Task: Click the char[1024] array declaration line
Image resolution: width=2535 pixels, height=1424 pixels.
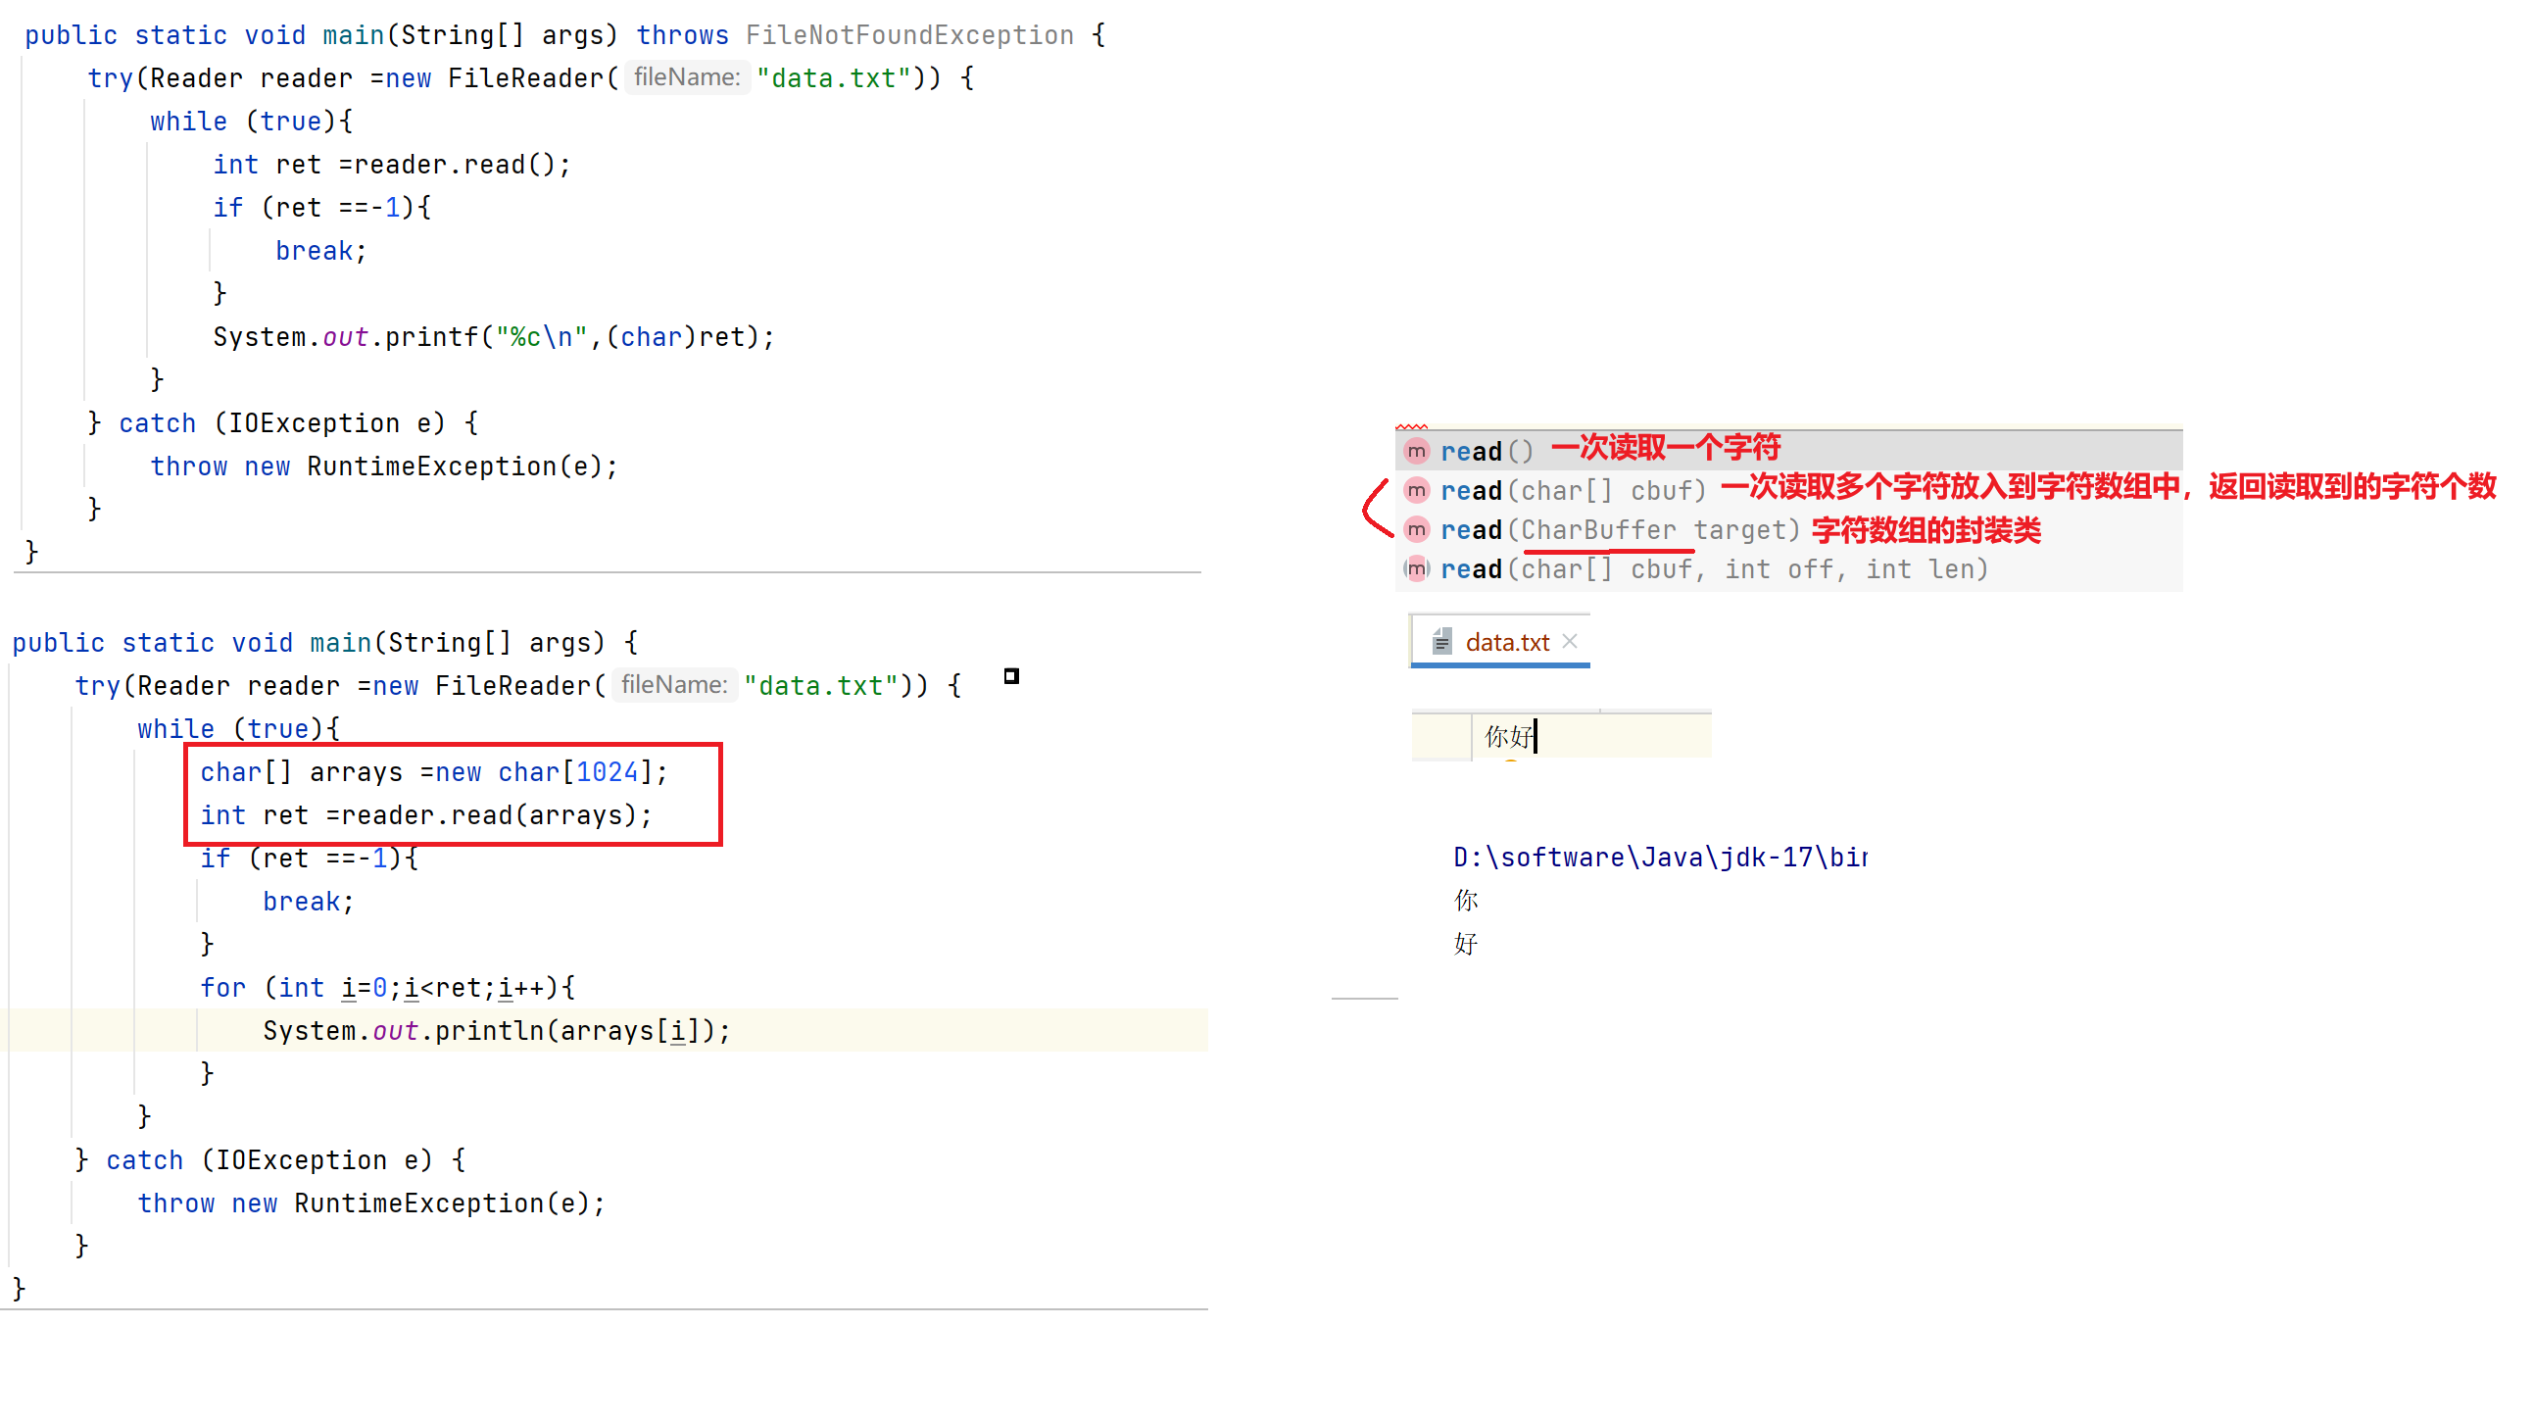Action: [434, 772]
